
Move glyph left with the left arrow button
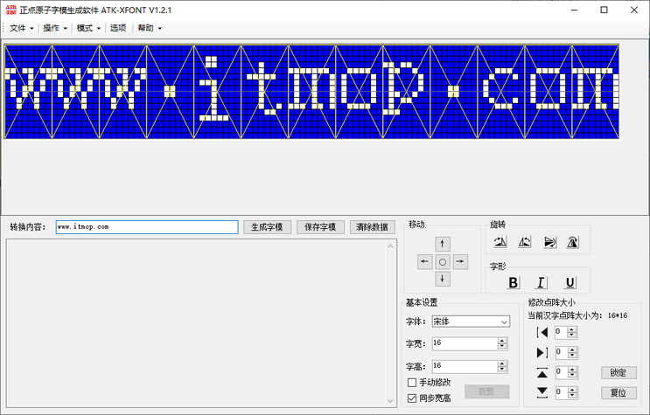pos(424,261)
